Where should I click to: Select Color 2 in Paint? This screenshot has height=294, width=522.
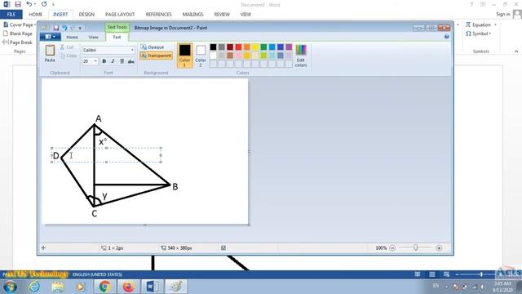coord(201,56)
